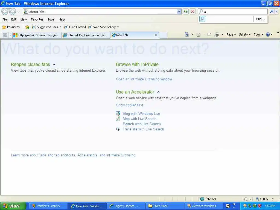The width and height of the screenshot is (280, 210).
Task: Switch to Legacy Update taskbar window
Action: point(126,206)
